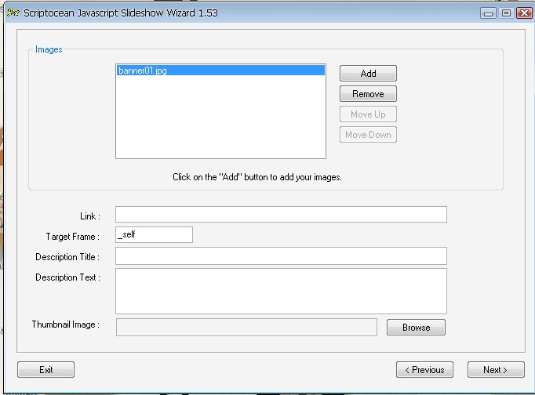This screenshot has height=395, width=535.
Task: Click the "Images" group label
Action: click(49, 49)
